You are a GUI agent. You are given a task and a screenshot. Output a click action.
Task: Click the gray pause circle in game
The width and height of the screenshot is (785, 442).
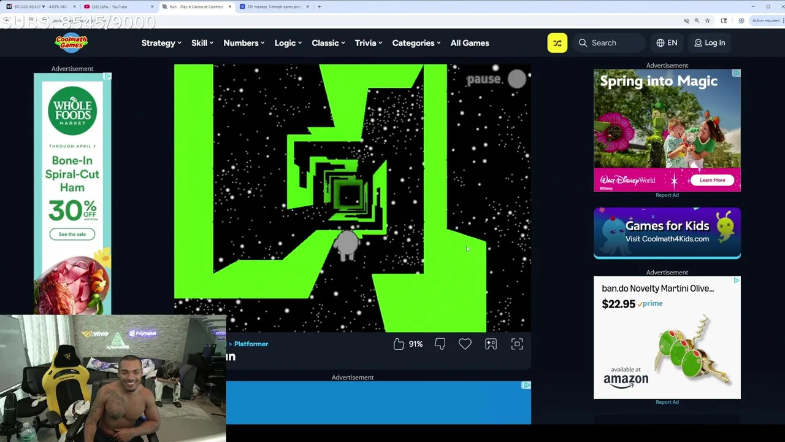(x=517, y=79)
